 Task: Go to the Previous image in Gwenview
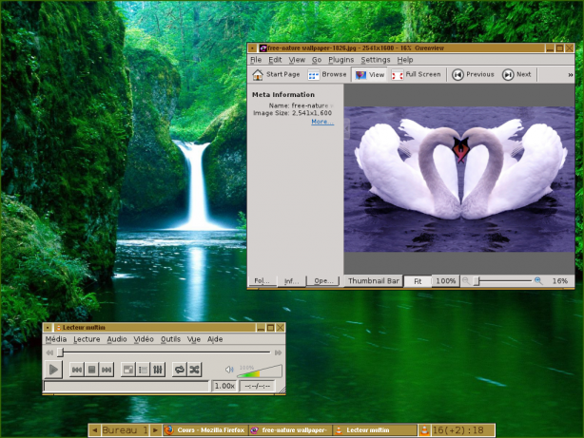click(473, 74)
